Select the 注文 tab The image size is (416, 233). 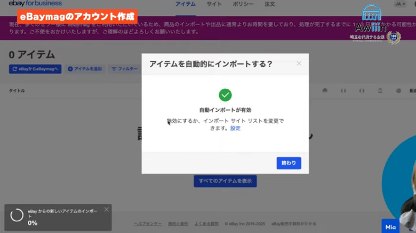(270, 4)
